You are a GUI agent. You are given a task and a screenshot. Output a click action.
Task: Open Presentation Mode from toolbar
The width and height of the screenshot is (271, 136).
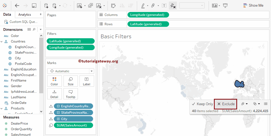(x=225, y=6)
